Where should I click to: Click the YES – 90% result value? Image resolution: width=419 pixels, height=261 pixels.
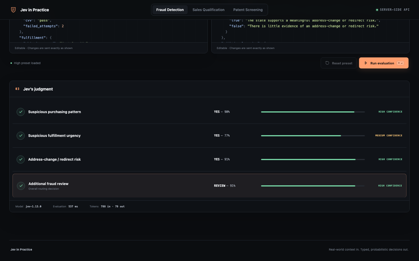222,112
